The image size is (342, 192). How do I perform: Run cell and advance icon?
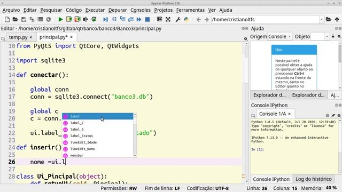[x=77, y=19]
